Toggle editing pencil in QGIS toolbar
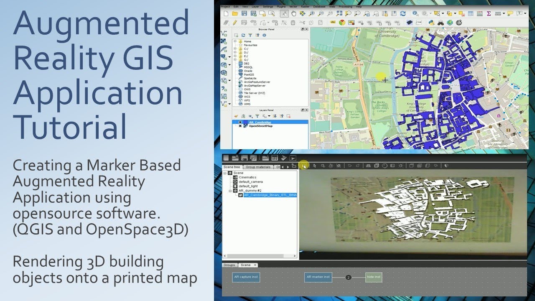 [x=235, y=23]
